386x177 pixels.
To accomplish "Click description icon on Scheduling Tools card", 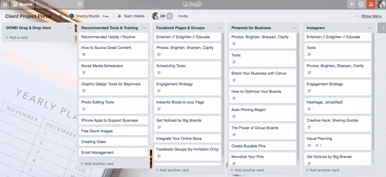I will 159,73.
